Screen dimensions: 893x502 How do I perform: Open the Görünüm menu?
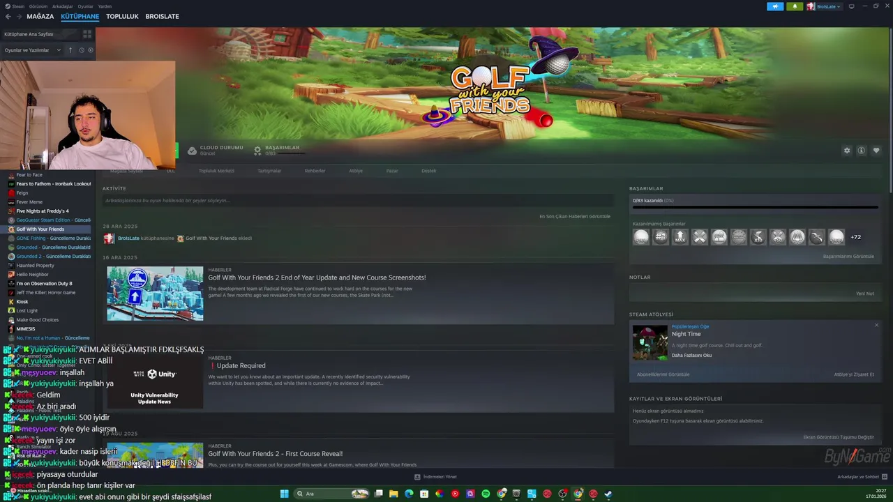tap(38, 6)
